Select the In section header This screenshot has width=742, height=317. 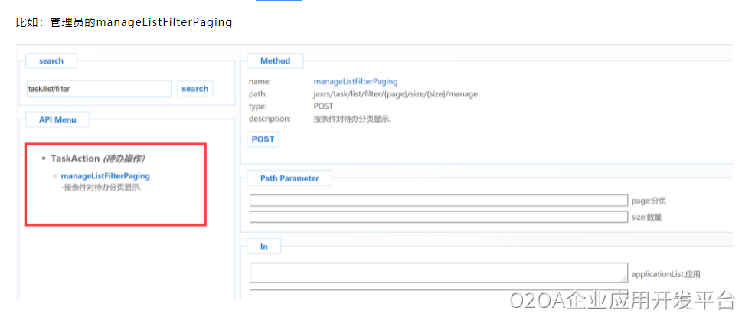(264, 247)
